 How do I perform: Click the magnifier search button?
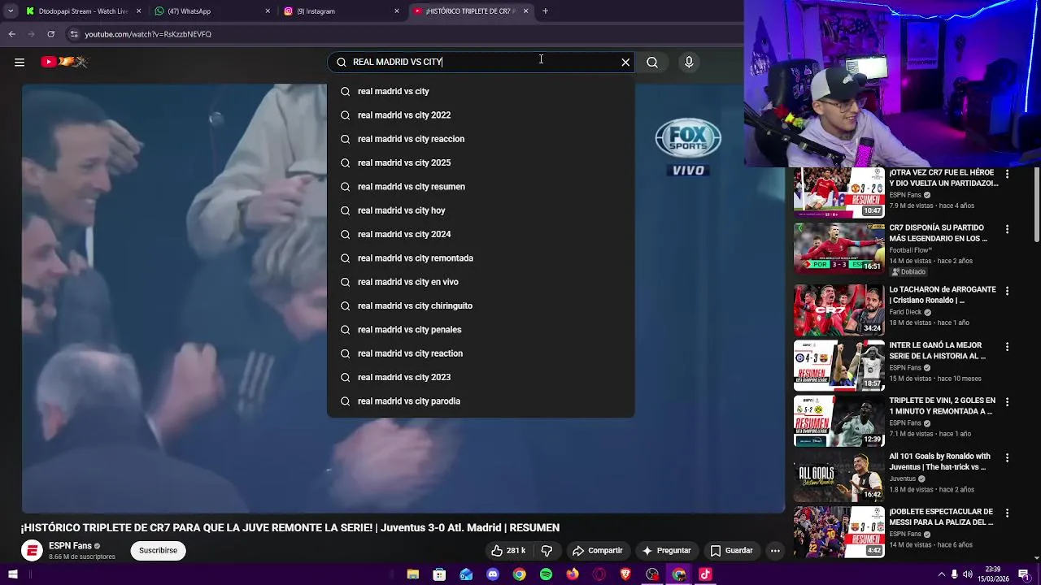652,62
